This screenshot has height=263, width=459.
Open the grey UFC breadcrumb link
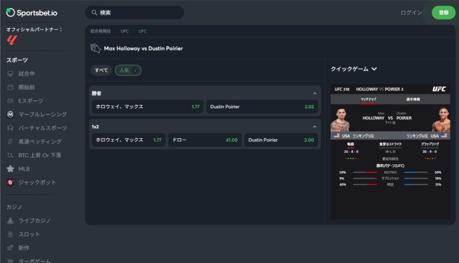pos(125,31)
